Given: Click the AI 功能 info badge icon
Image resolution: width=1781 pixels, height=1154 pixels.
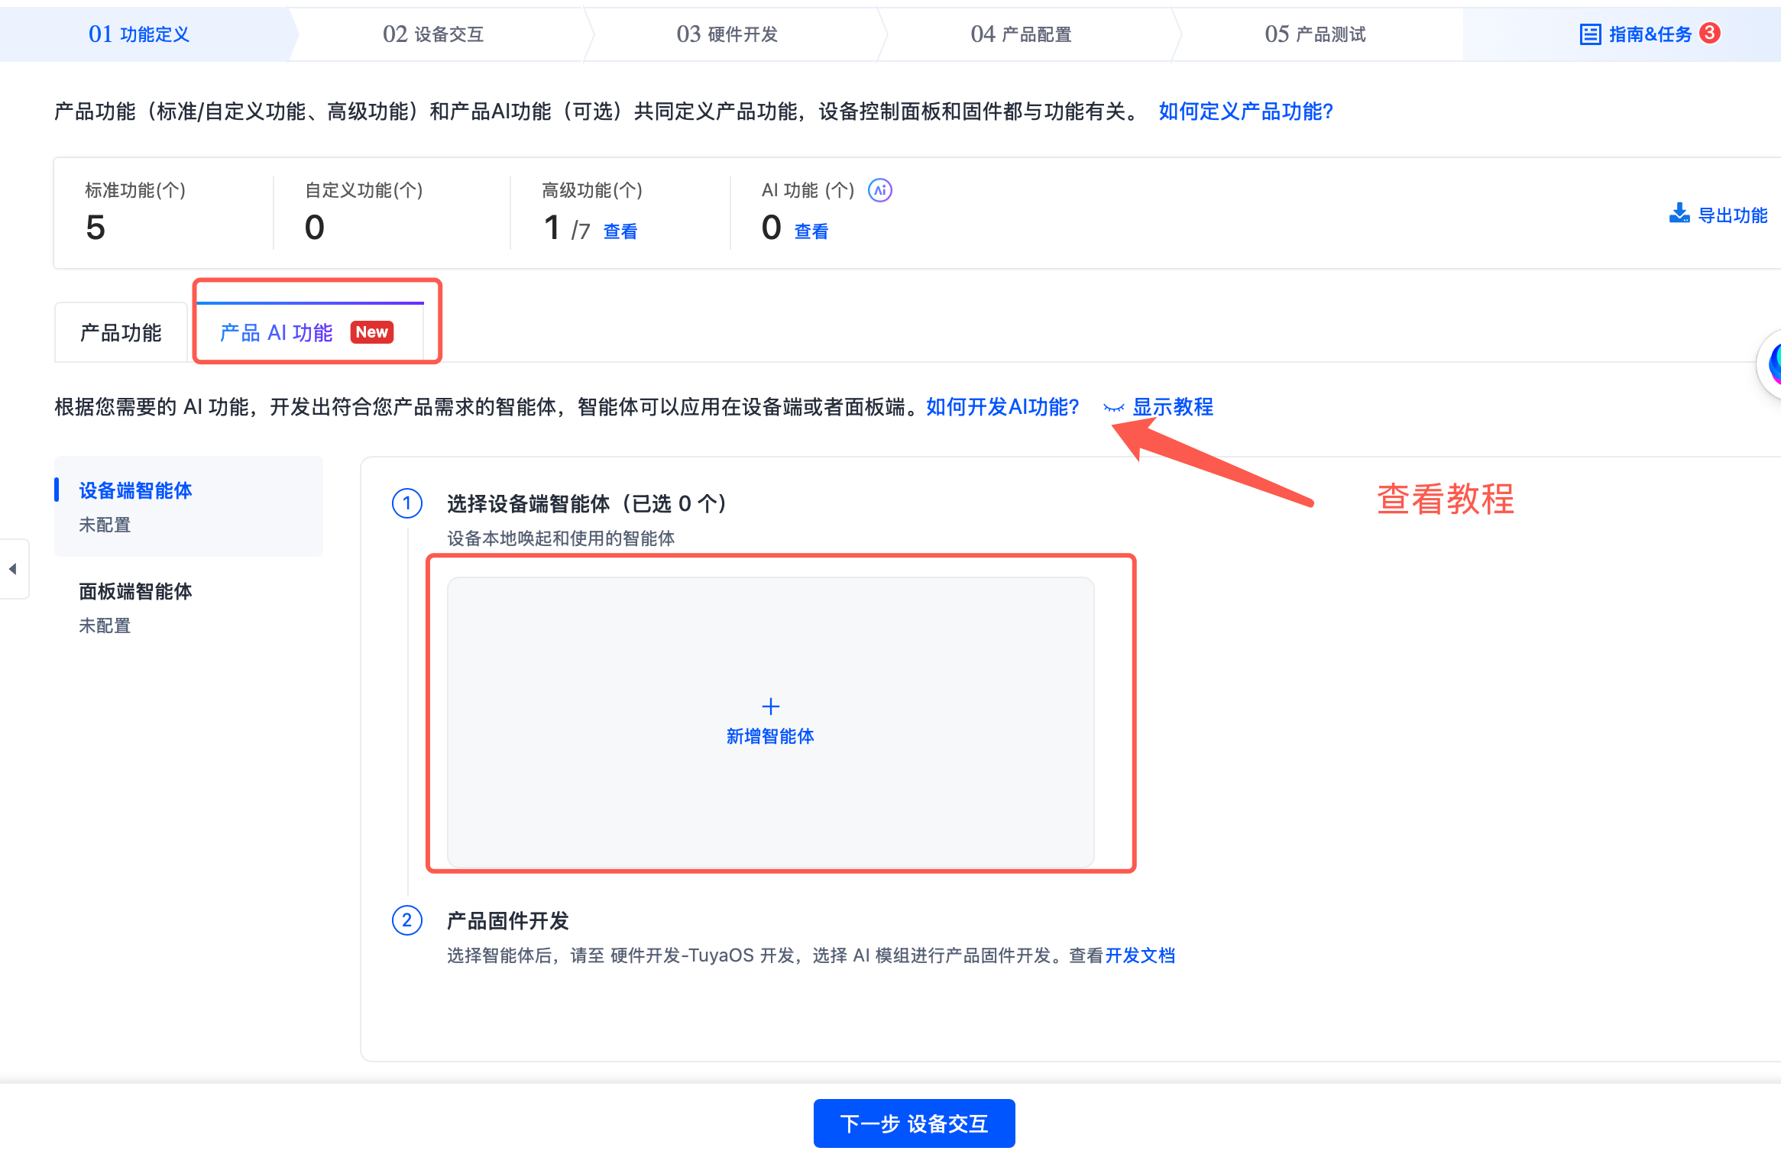Looking at the screenshot, I should 880,190.
